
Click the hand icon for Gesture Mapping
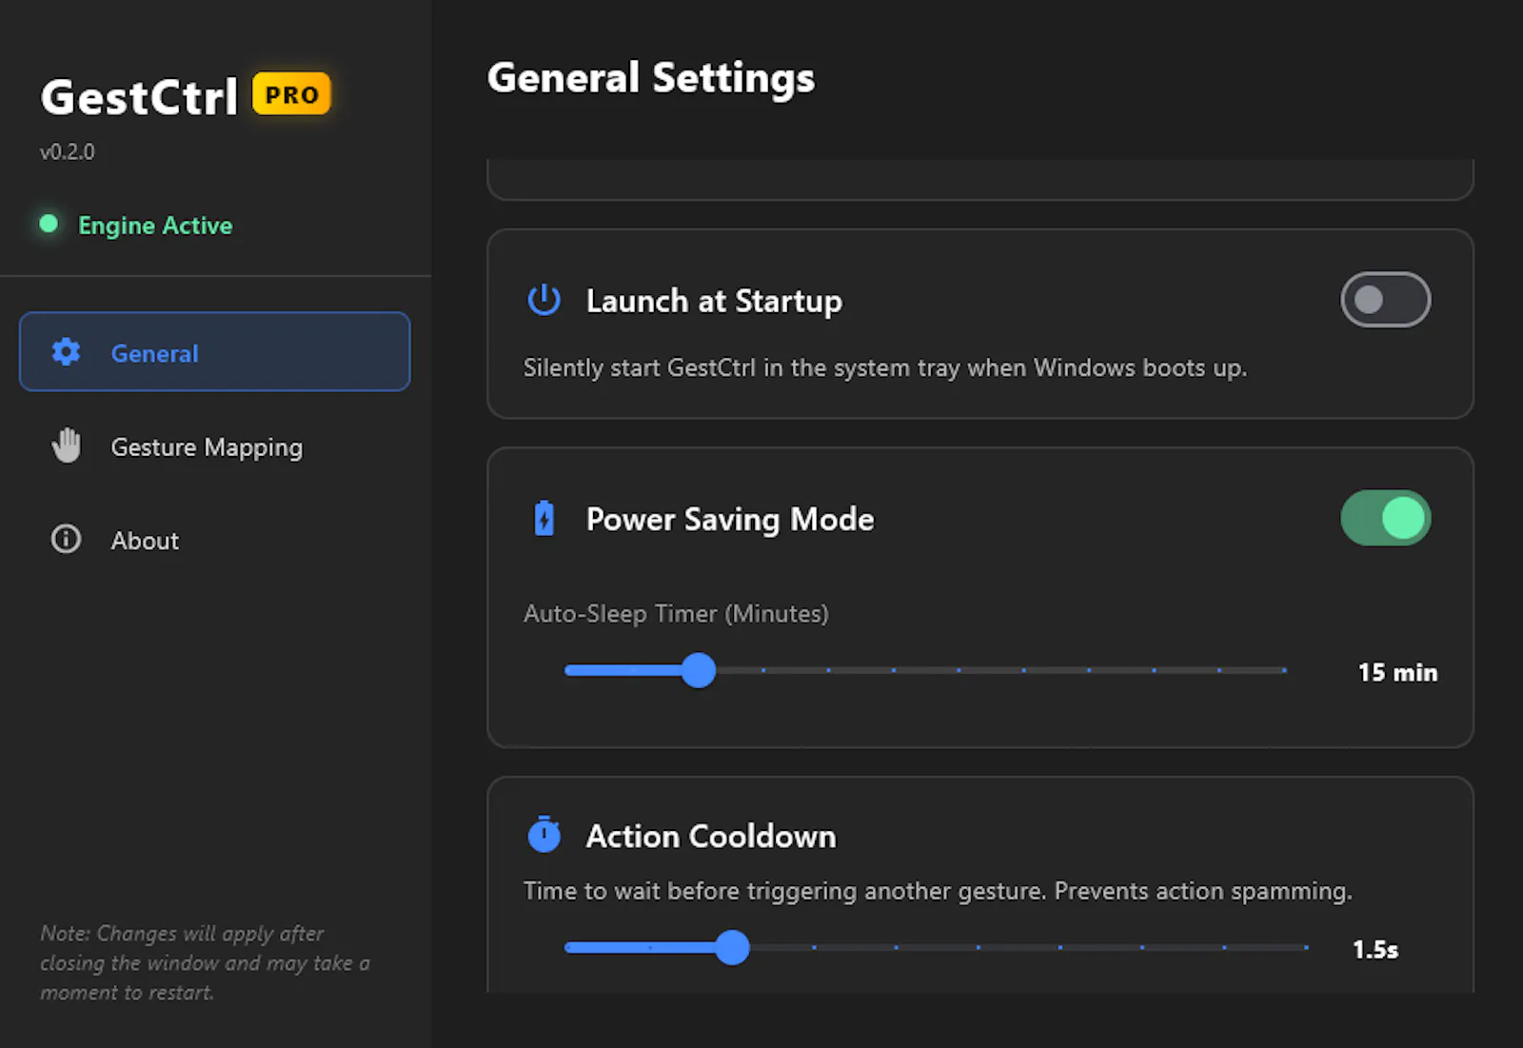tap(66, 445)
